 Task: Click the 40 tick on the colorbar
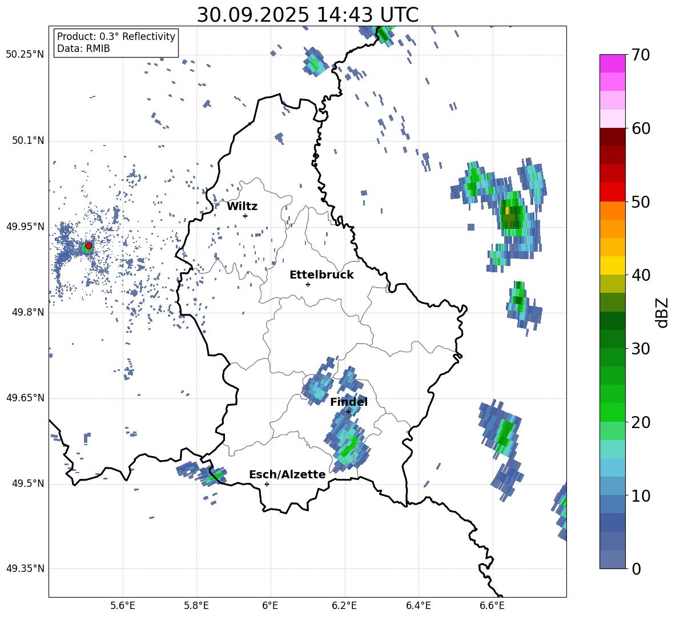[641, 275]
